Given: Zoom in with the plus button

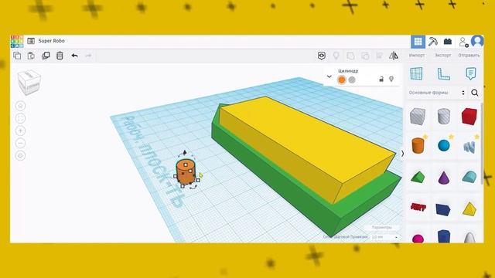Looking at the screenshot, I should [x=21, y=131].
